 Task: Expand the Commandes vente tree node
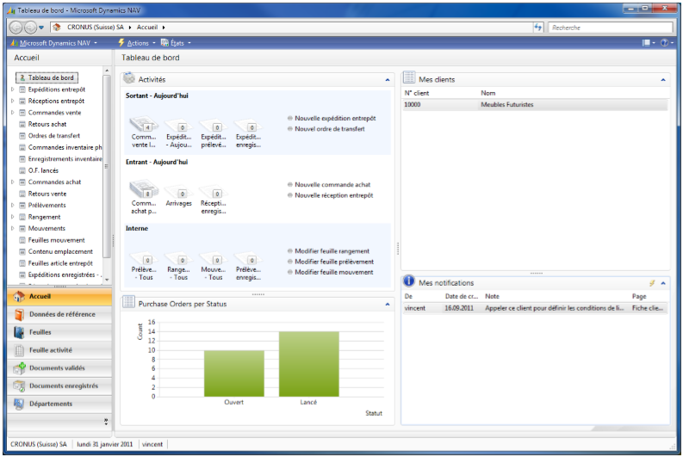point(12,112)
